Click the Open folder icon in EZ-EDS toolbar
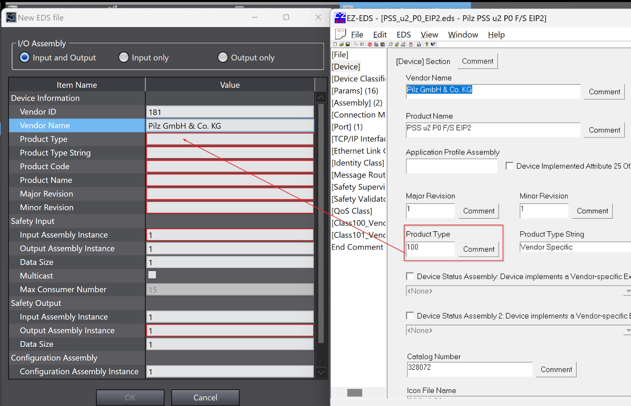This screenshot has height=406, width=631. (342, 44)
